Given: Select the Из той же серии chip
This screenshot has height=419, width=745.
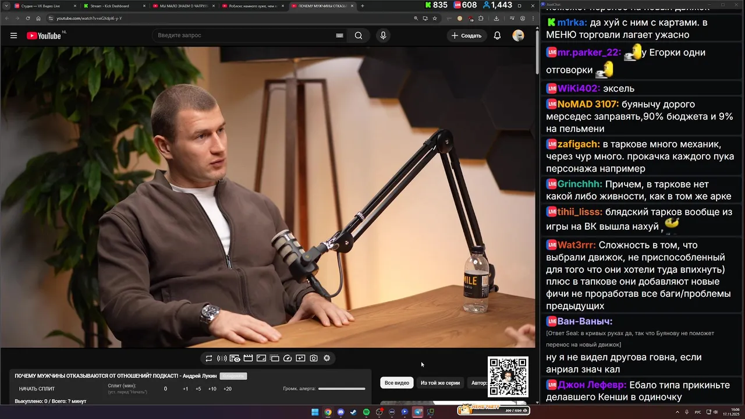Looking at the screenshot, I should click(440, 383).
